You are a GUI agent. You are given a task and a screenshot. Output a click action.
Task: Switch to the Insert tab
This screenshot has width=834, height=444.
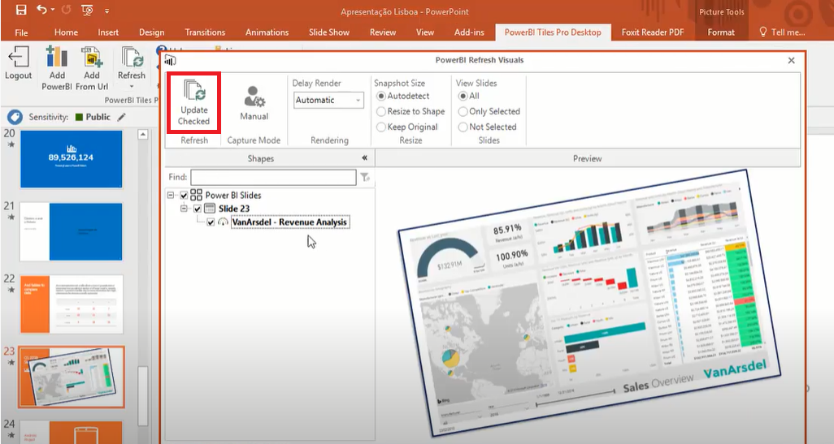coord(108,32)
